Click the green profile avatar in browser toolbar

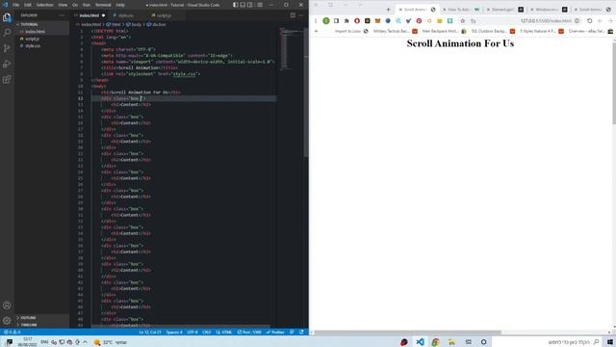[x=326, y=20]
